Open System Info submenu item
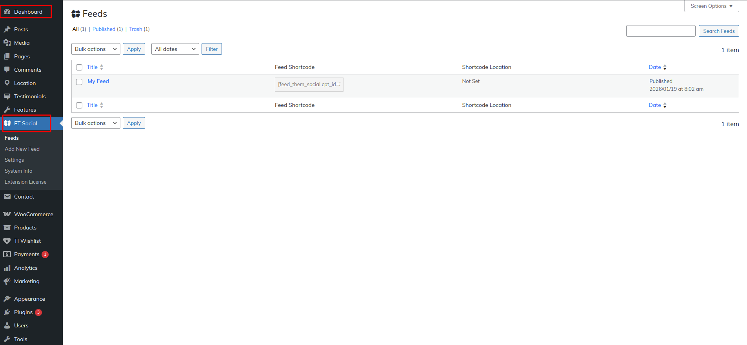 pos(18,171)
